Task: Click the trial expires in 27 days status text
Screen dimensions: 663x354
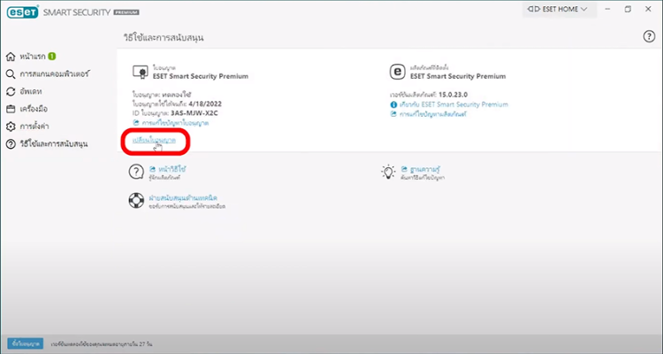Action: (102, 344)
